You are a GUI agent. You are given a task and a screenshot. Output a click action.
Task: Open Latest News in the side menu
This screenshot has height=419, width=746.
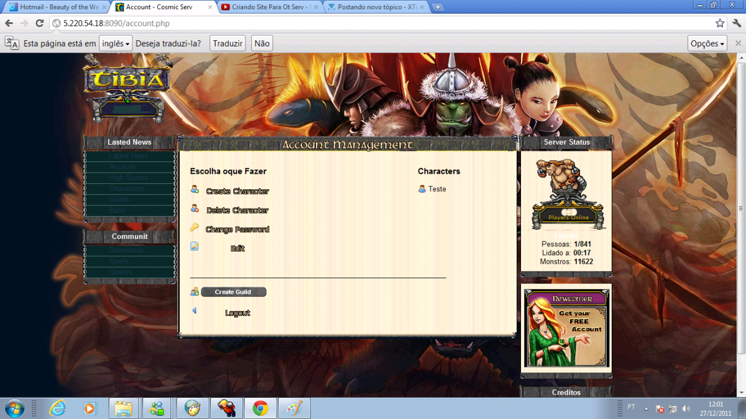tap(129, 156)
